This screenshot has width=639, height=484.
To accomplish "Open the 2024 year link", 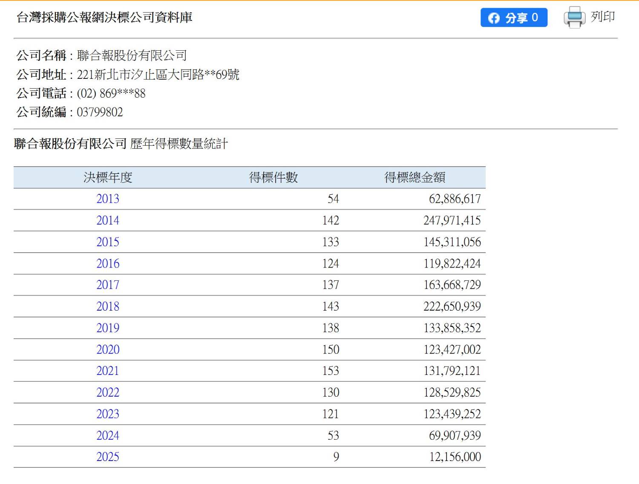I will [108, 435].
